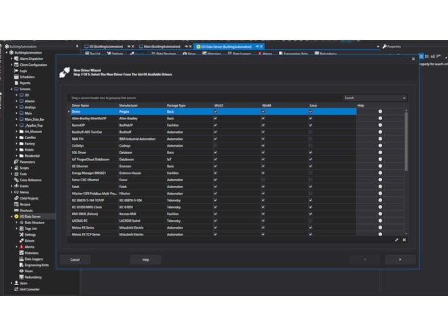Image resolution: width=448 pixels, height=336 pixels.
Task: Click the pencil edit icon below driver list
Action: click(396, 240)
